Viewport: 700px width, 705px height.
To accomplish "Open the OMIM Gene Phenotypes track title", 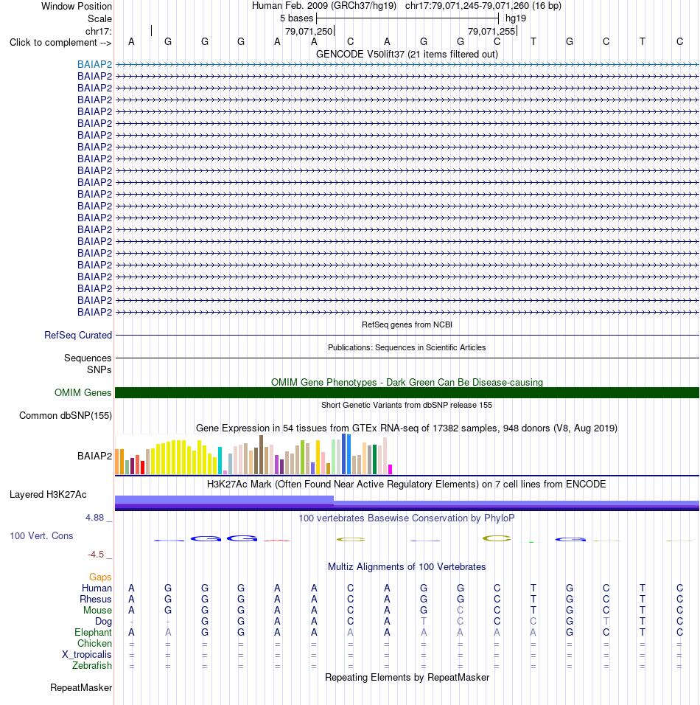I will click(407, 382).
